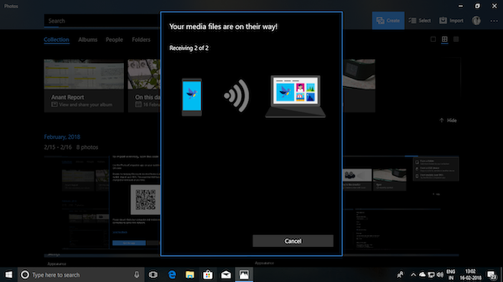Viewport: 503px width, 282px height.
Task: Open Import in the Photos toolbar
Action: (x=451, y=21)
